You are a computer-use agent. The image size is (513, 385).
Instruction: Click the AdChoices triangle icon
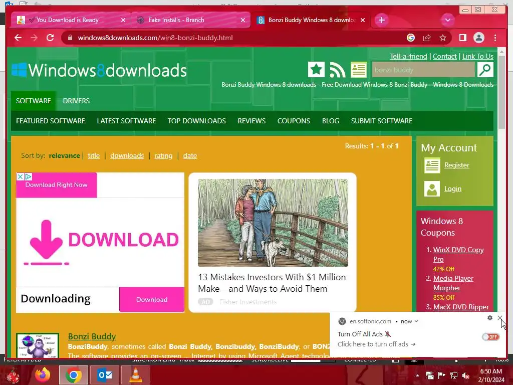tap(28, 177)
